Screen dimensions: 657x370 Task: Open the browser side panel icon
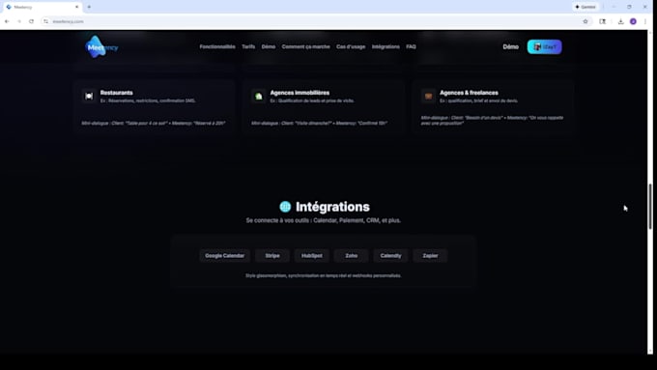602,21
